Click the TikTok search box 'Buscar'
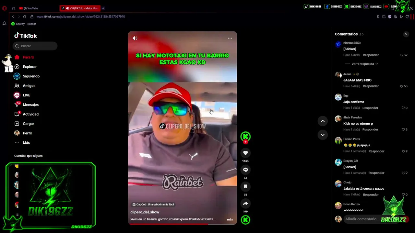 [x=35, y=46]
